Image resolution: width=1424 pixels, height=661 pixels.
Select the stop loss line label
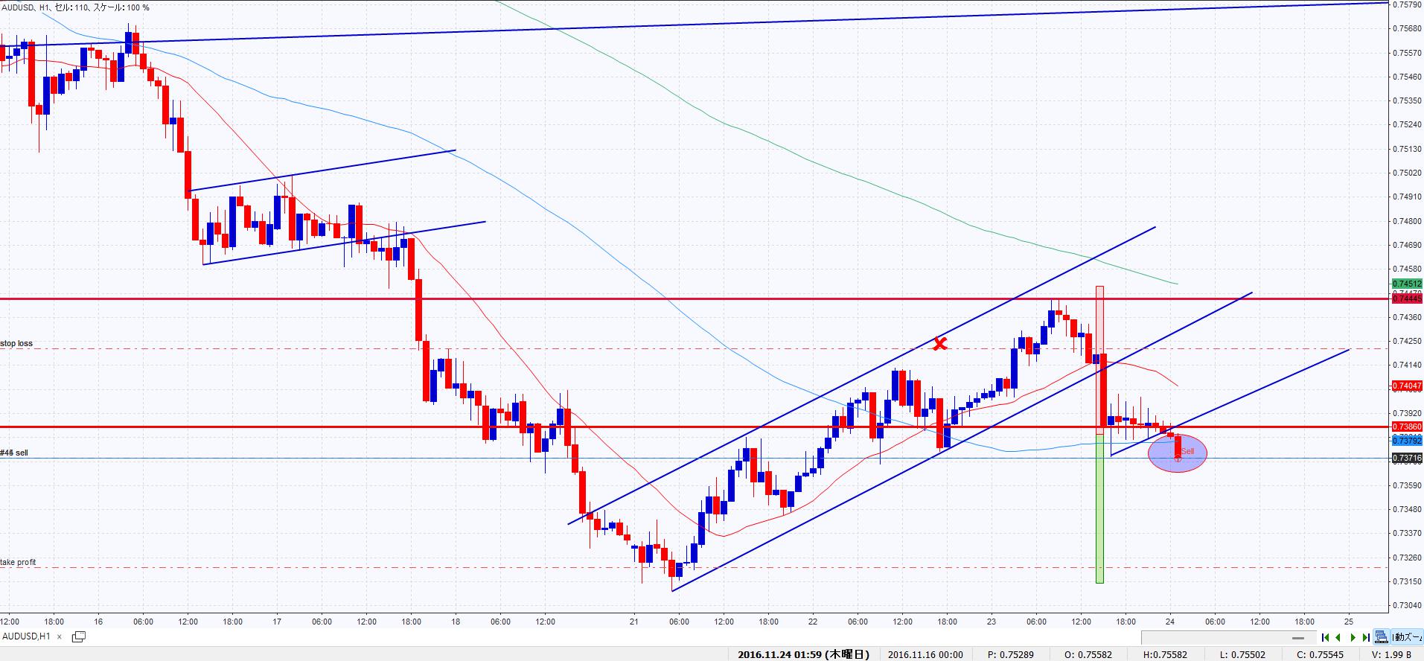[x=16, y=343]
